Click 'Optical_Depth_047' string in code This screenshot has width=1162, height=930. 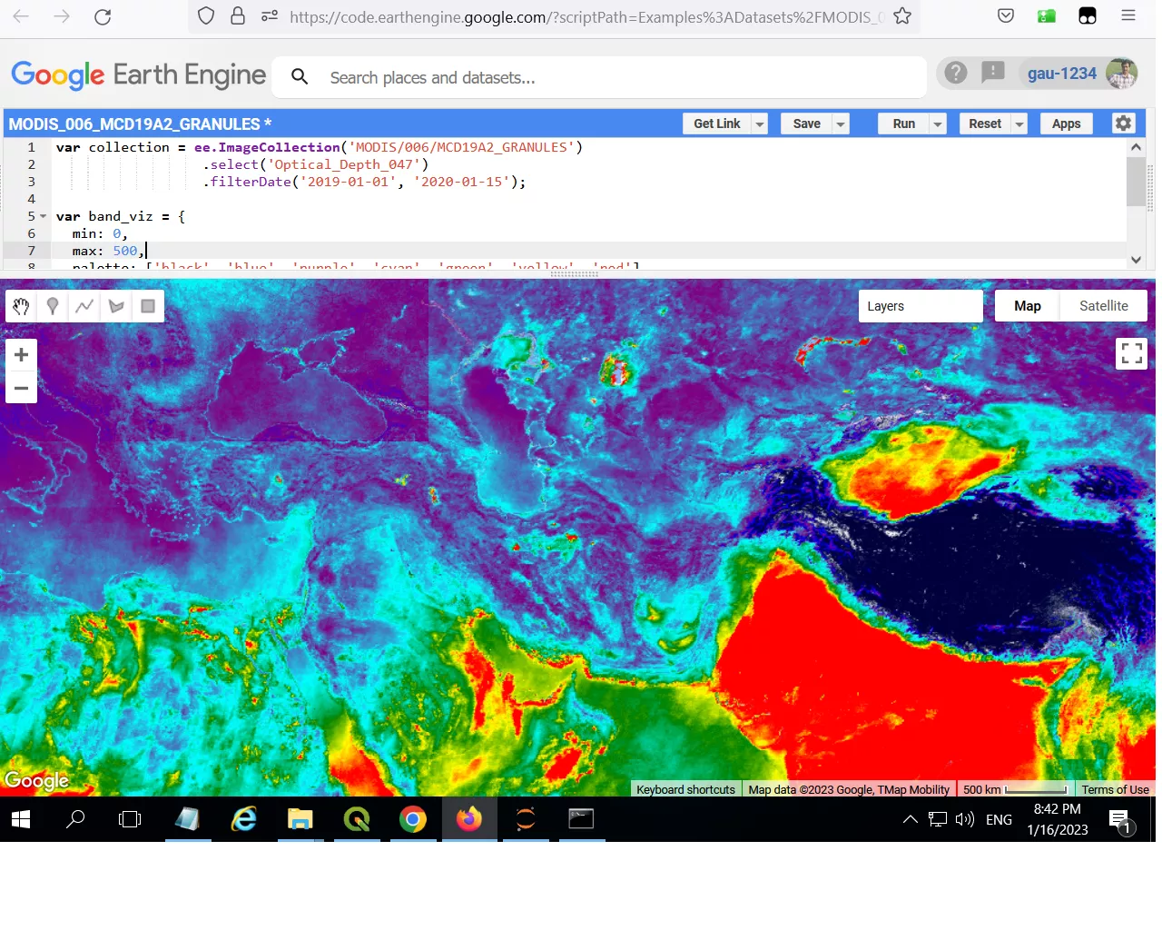(344, 164)
